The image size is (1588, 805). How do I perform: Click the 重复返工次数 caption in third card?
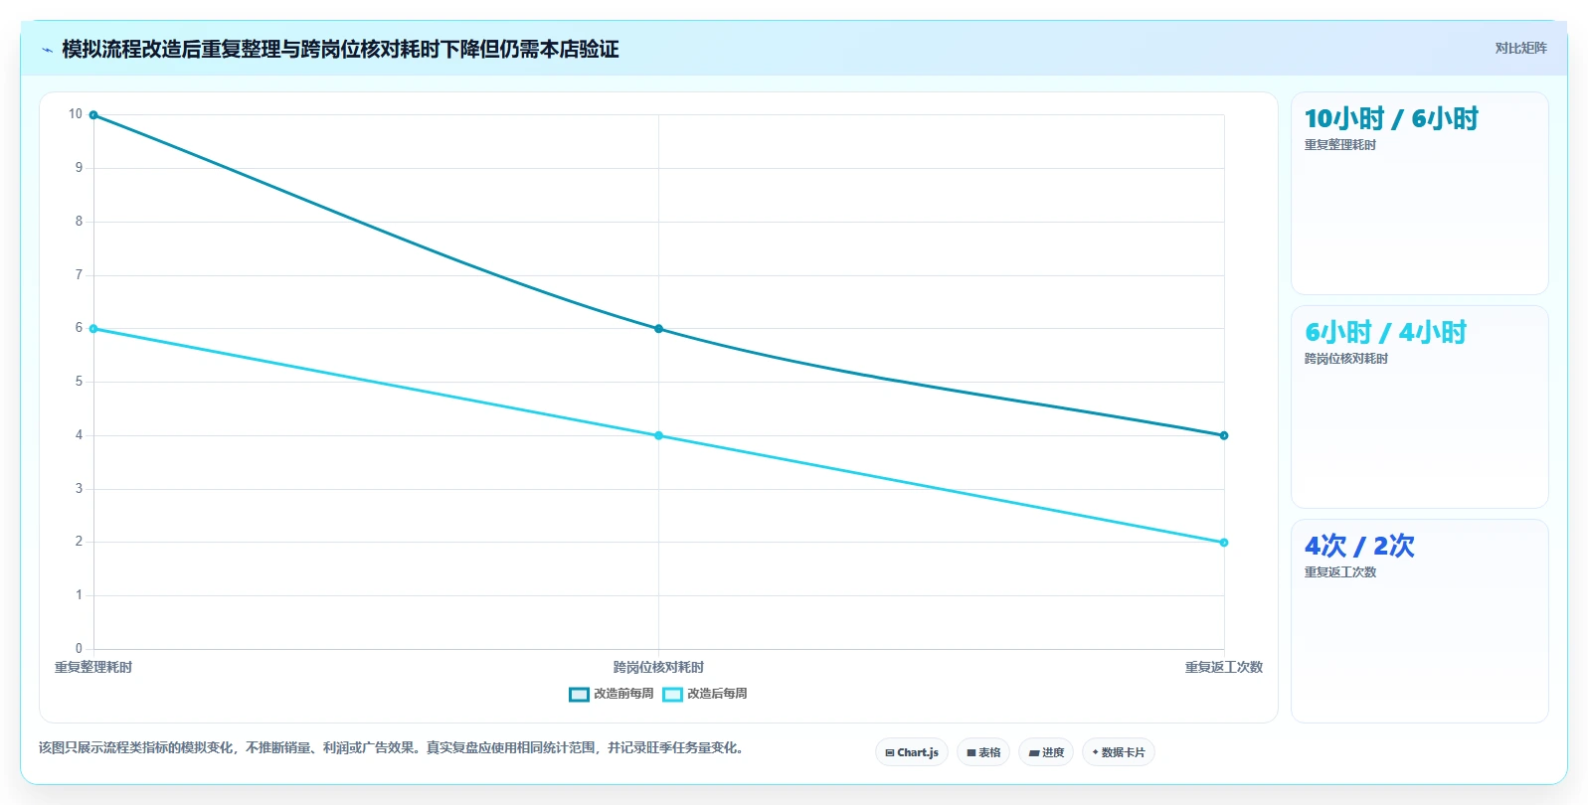(x=1340, y=572)
